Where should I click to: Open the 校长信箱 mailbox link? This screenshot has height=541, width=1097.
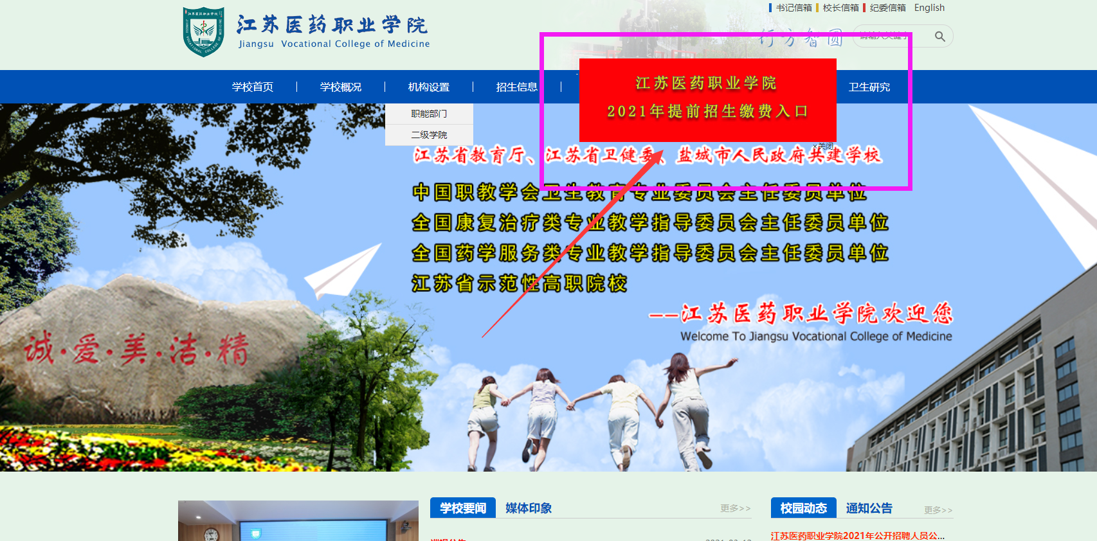[x=840, y=8]
